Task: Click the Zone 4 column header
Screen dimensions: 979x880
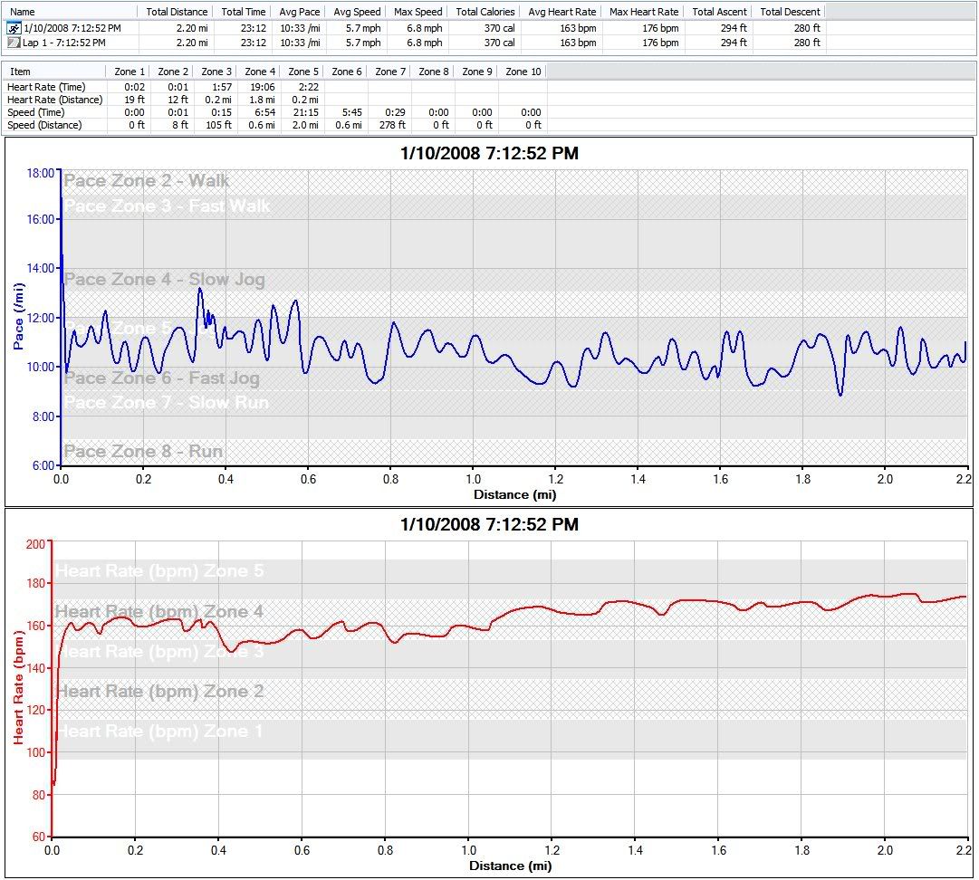Action: (261, 72)
